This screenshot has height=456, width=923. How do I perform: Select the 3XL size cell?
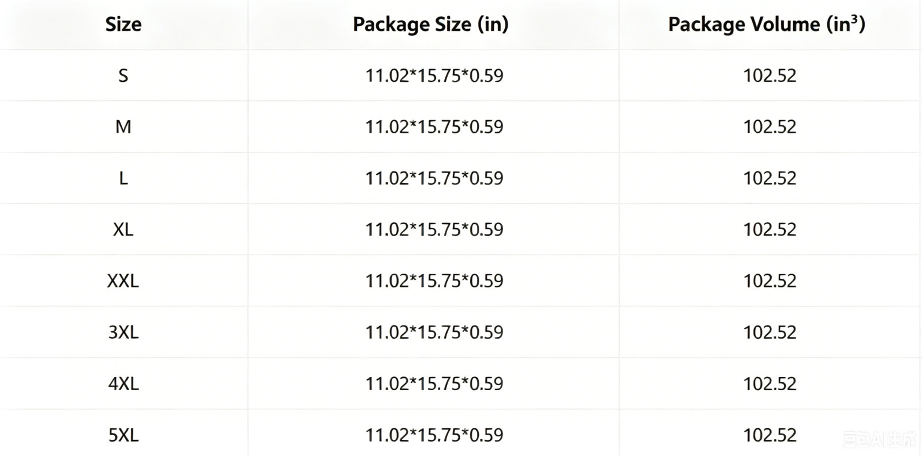123,332
